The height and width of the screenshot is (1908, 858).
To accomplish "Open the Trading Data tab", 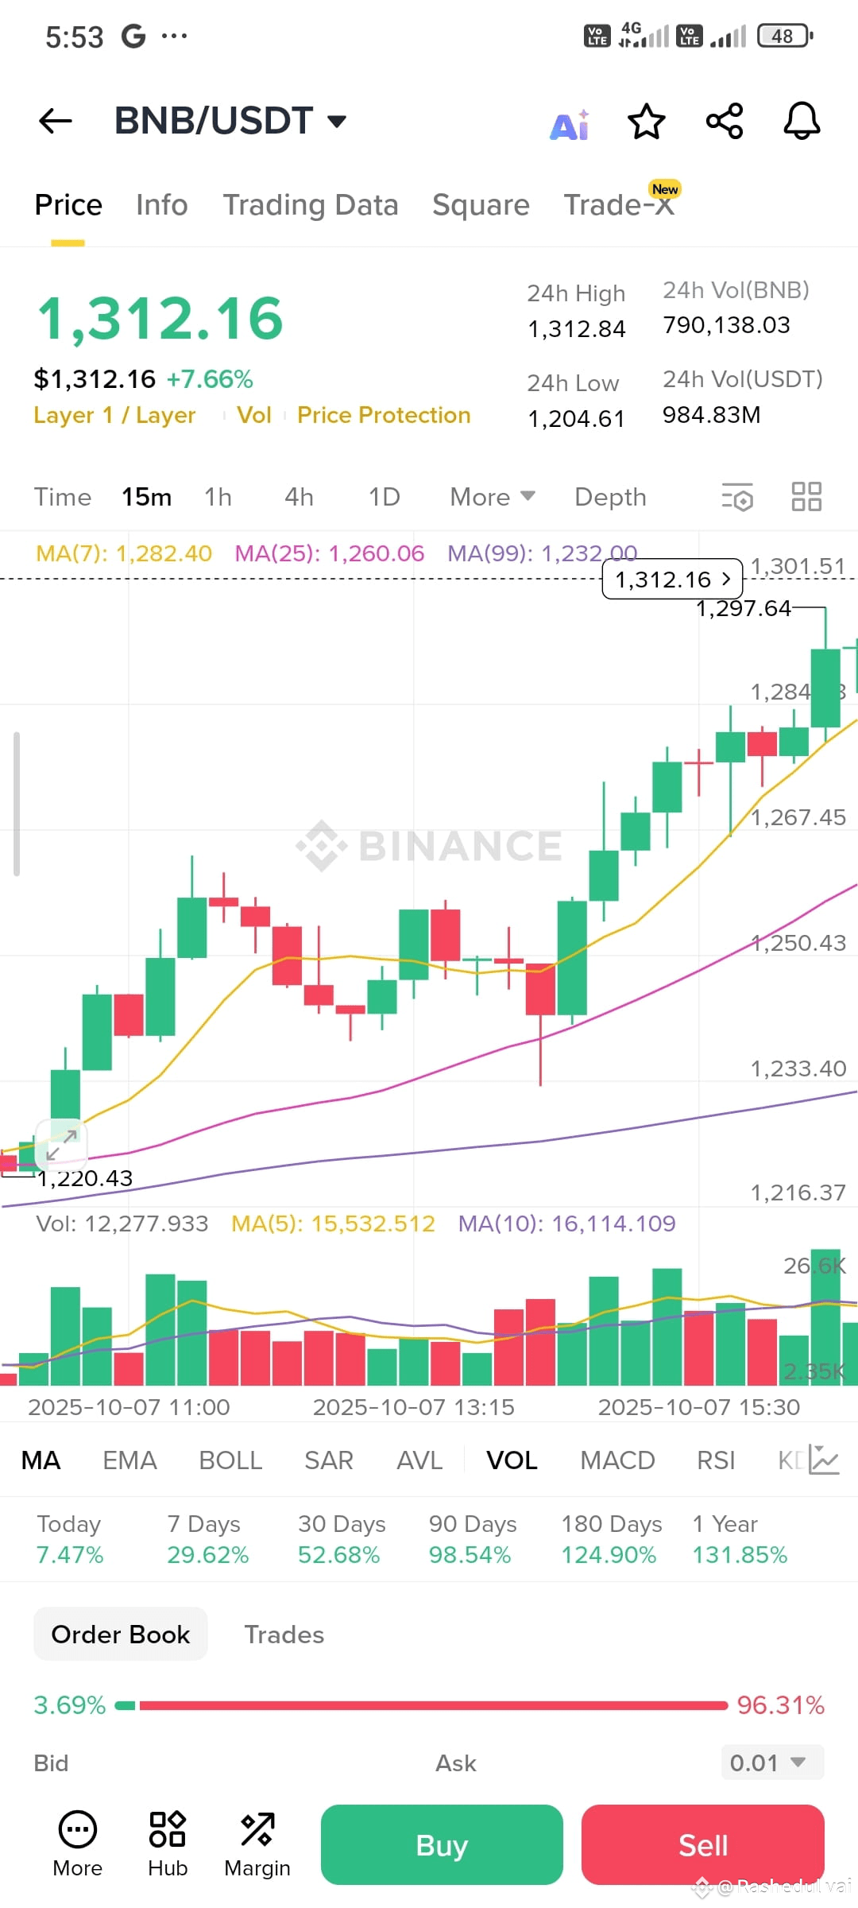I will pyautogui.click(x=311, y=205).
